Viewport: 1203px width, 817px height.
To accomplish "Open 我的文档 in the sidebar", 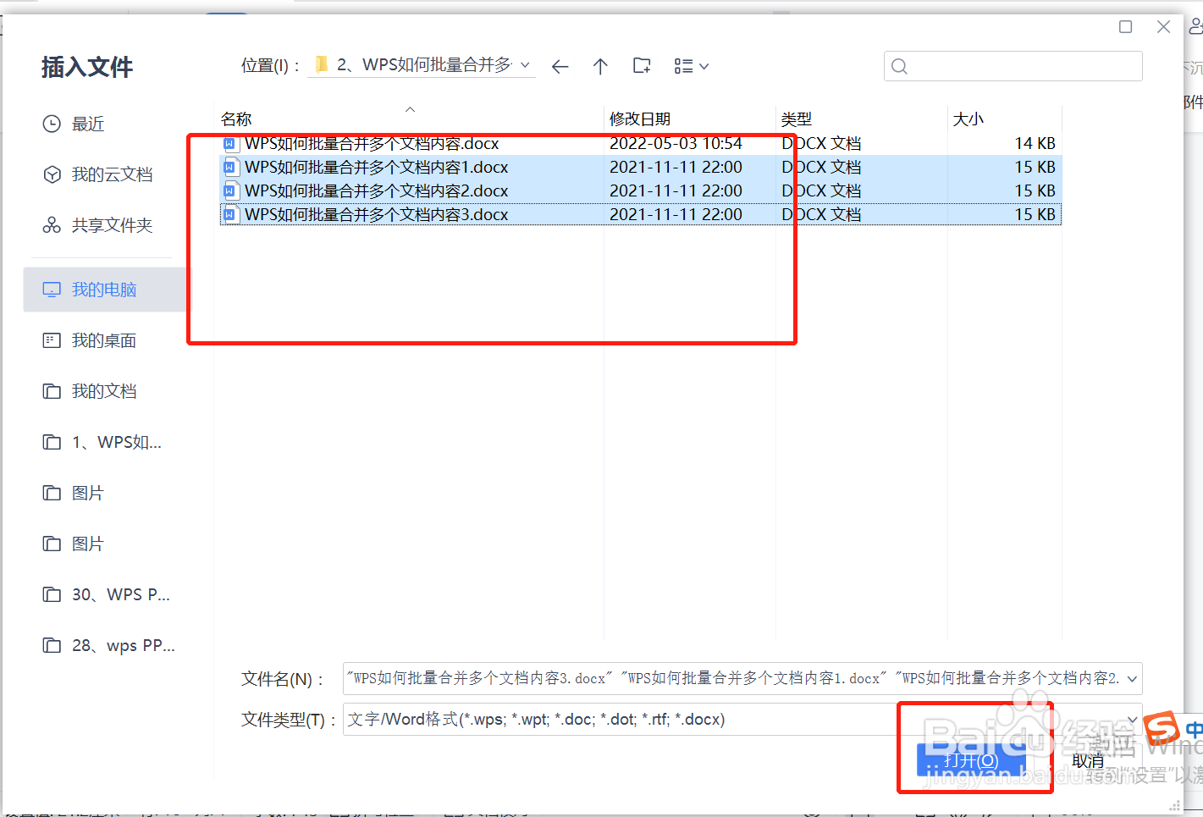I will pyautogui.click(x=106, y=391).
